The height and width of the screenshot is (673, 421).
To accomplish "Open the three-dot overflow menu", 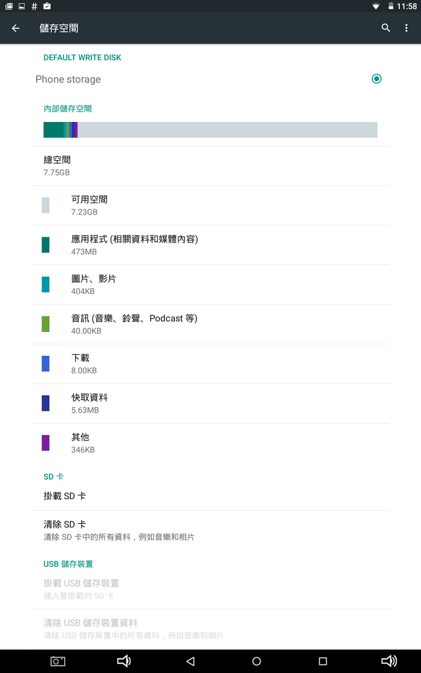I will (406, 28).
